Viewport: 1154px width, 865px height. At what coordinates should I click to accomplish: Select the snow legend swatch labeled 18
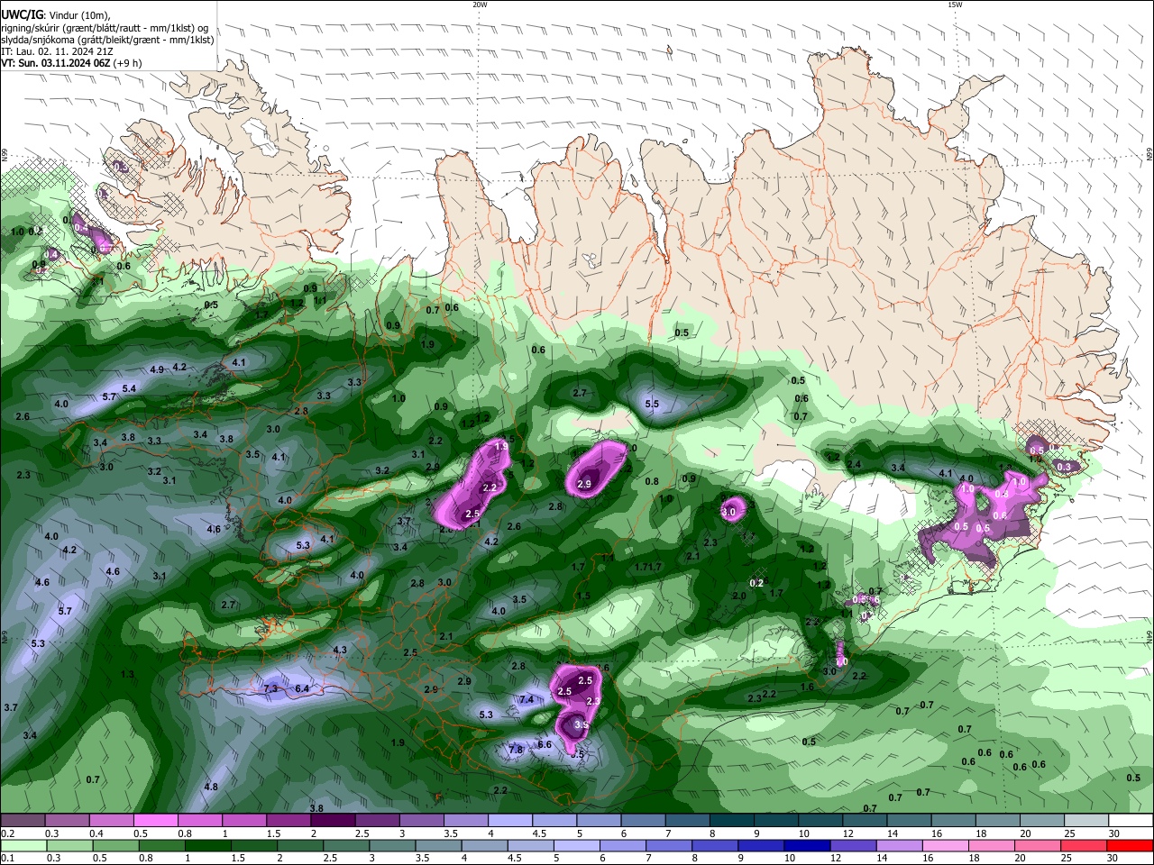pos(998,821)
